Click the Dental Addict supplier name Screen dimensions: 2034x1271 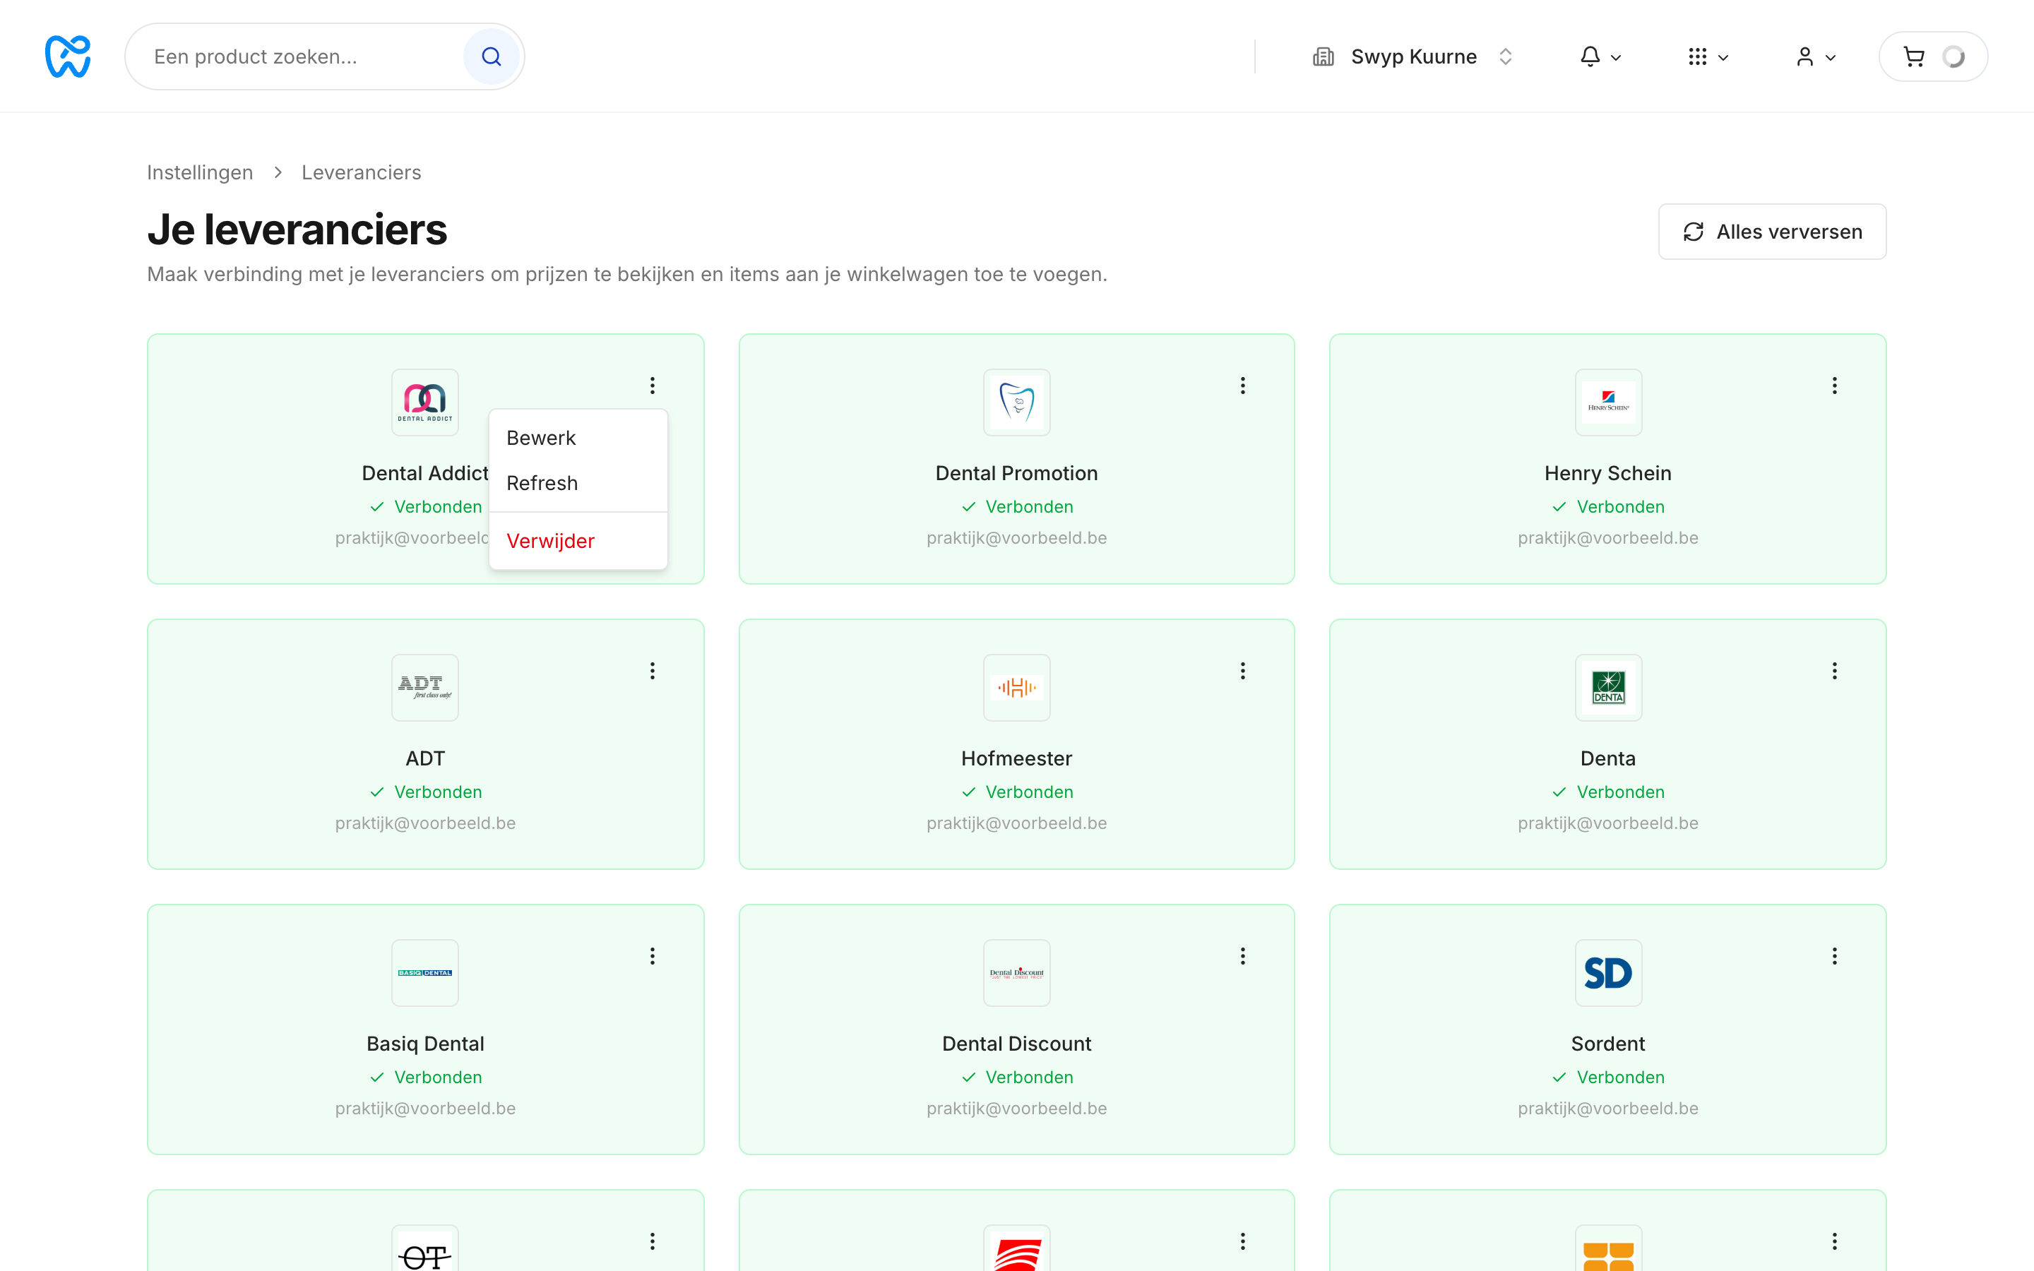[x=424, y=473]
